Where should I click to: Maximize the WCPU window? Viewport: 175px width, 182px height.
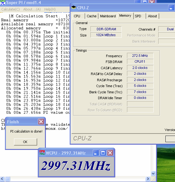[x=103, y=153]
